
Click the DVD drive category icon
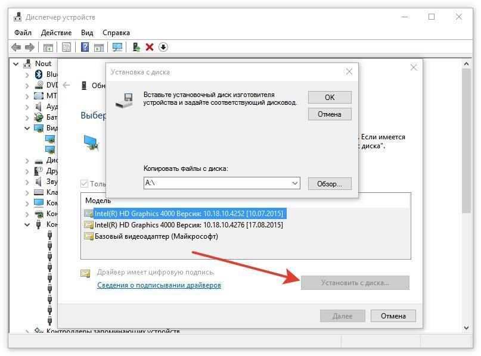coord(39,85)
